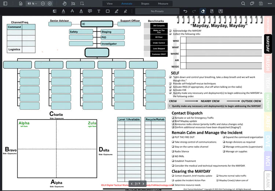275x191 pixels.
Task: Undo the last annotation
Action: [185, 11]
